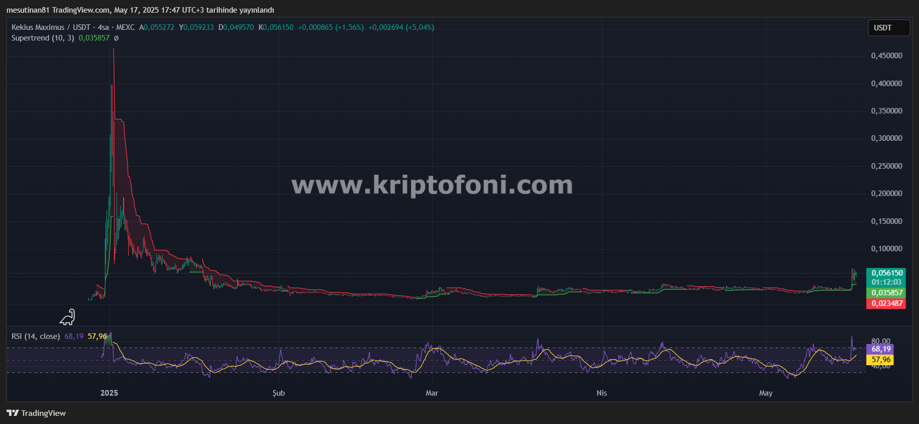Click the current price label 0,056150 on axis
The image size is (919, 424).
pos(886,273)
